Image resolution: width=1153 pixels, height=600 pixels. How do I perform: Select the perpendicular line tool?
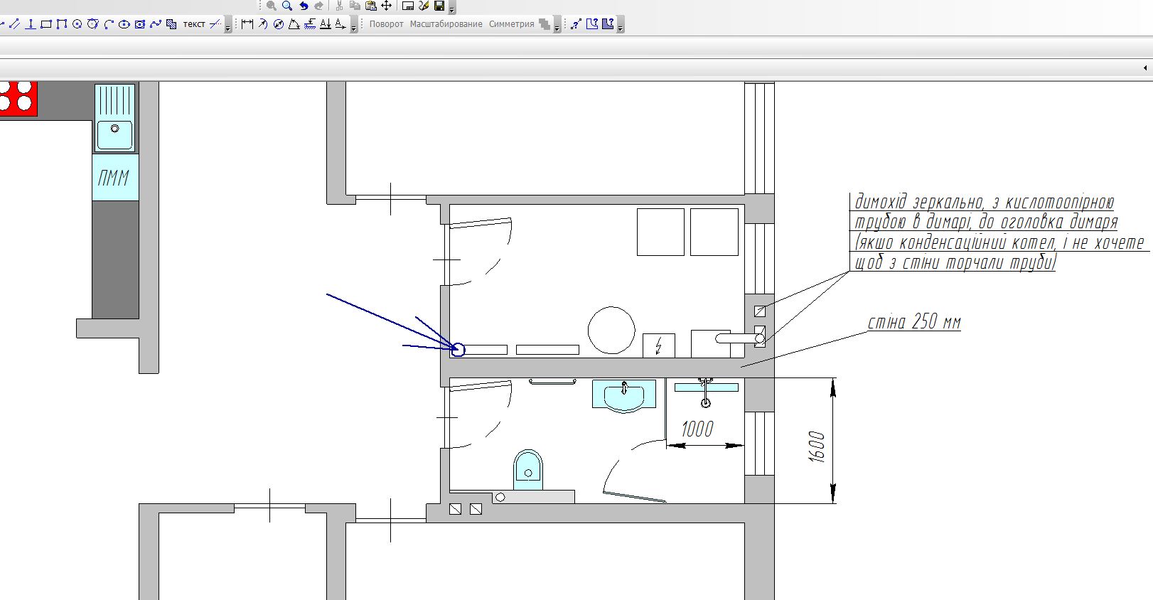click(x=31, y=24)
